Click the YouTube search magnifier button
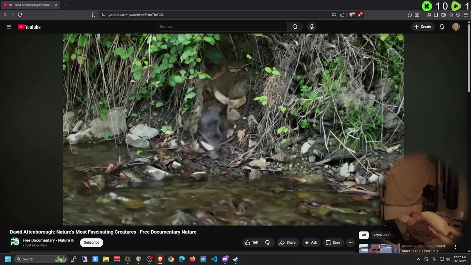The width and height of the screenshot is (471, 265). click(295, 26)
